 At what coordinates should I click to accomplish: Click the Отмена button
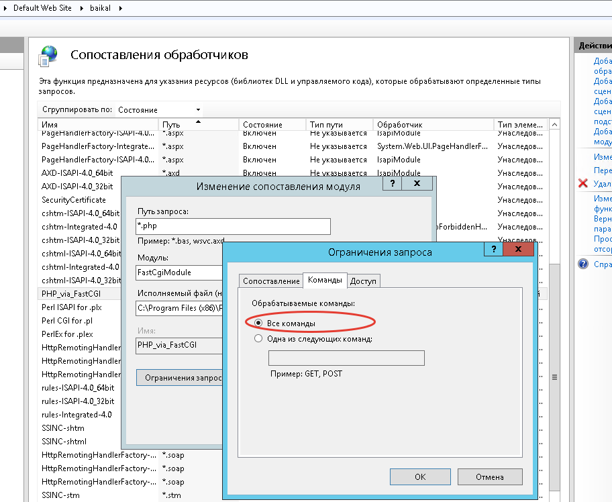[x=489, y=477]
